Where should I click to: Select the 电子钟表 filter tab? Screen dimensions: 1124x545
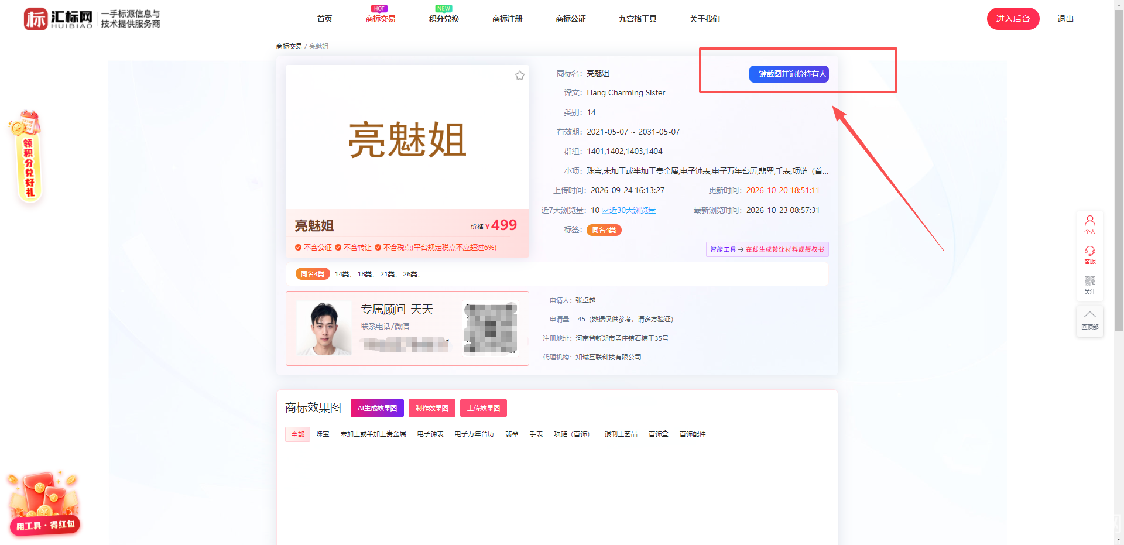(x=430, y=434)
